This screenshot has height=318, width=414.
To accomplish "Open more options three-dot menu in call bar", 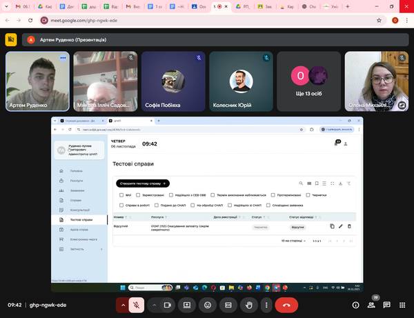I will tap(265, 304).
